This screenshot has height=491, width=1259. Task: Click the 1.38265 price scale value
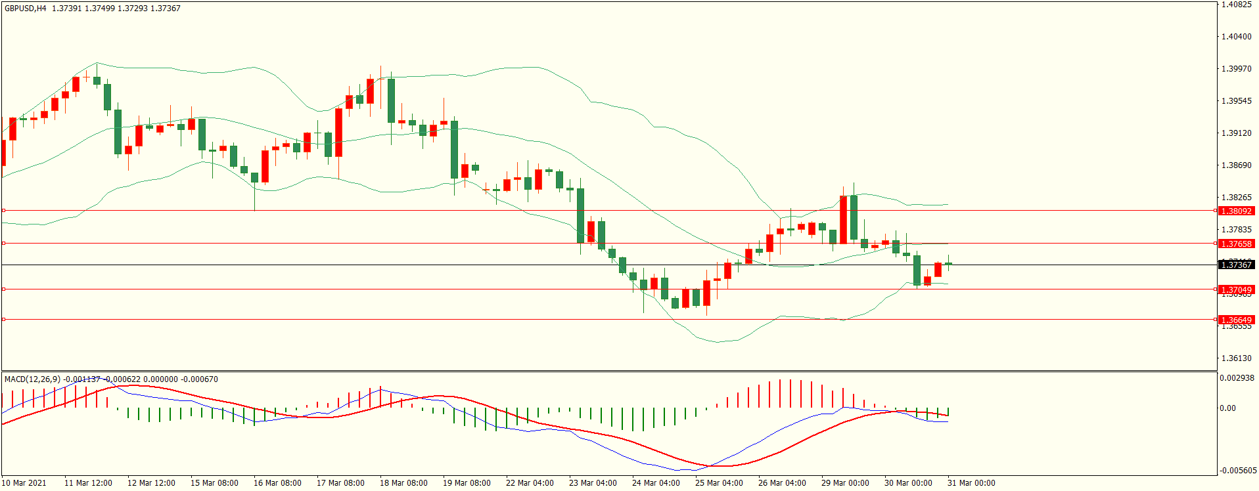pos(1237,198)
